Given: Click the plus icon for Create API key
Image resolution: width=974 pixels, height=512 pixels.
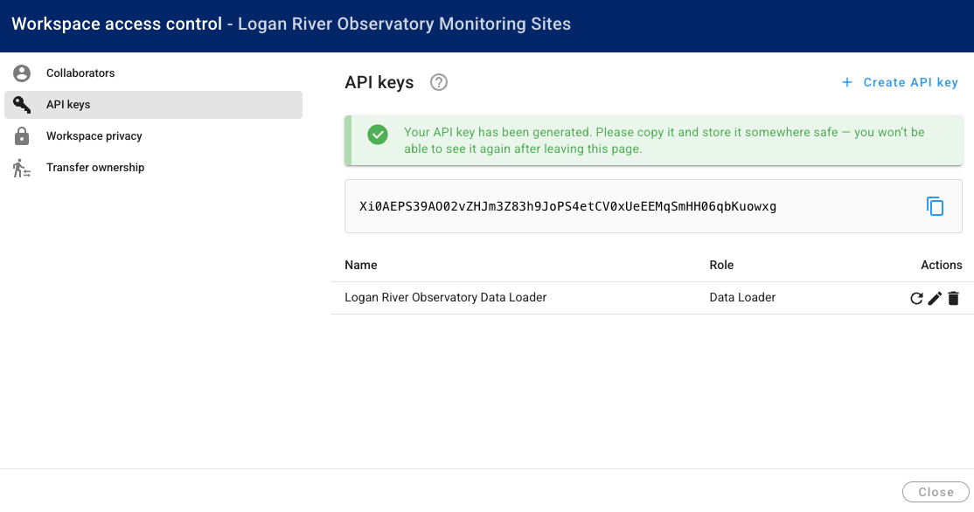Looking at the screenshot, I should tap(846, 82).
